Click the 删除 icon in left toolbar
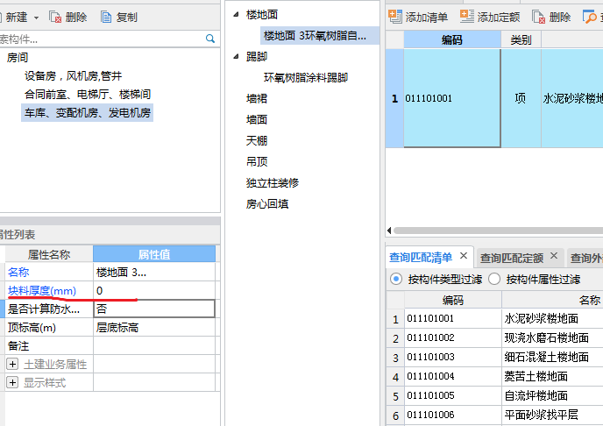This screenshot has height=426, width=603. (x=55, y=17)
